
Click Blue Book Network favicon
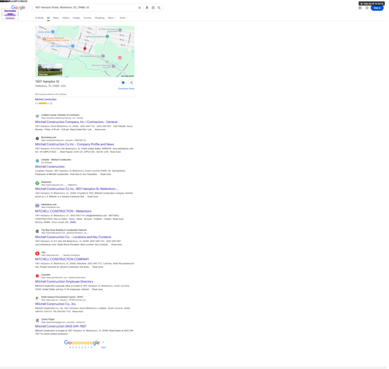point(37,231)
